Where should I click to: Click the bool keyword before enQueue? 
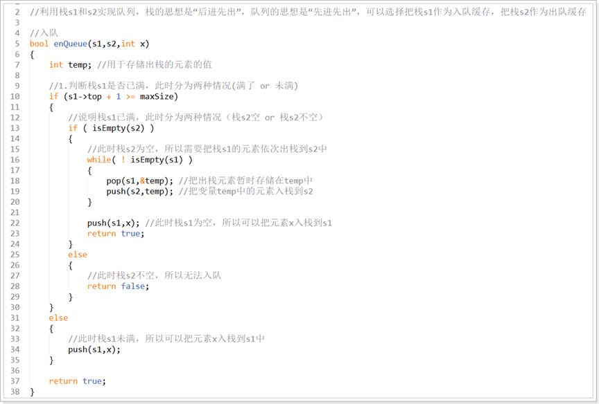coord(40,44)
